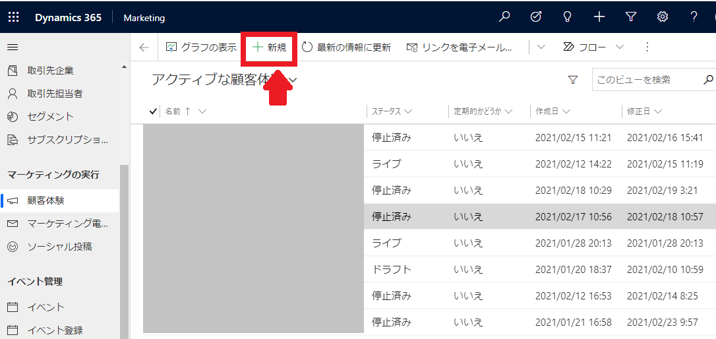The width and height of the screenshot is (716, 339).
Task: Click the search magnifier in top bar
Action: tap(504, 17)
